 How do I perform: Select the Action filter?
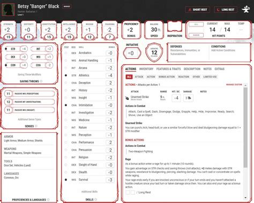pos(151,77)
